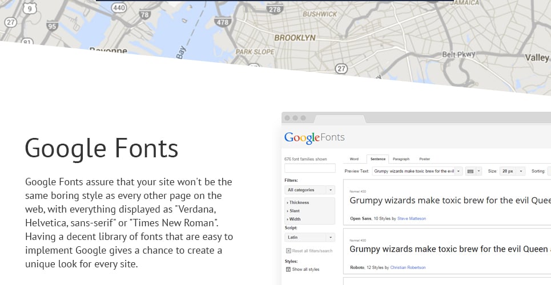Click the Interstate 478 shield on map
The width and height of the screenshot is (551, 285).
[223, 22]
